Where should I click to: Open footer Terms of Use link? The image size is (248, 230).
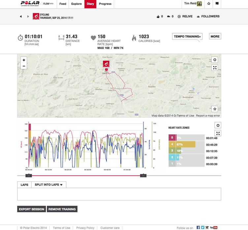pos(61,228)
